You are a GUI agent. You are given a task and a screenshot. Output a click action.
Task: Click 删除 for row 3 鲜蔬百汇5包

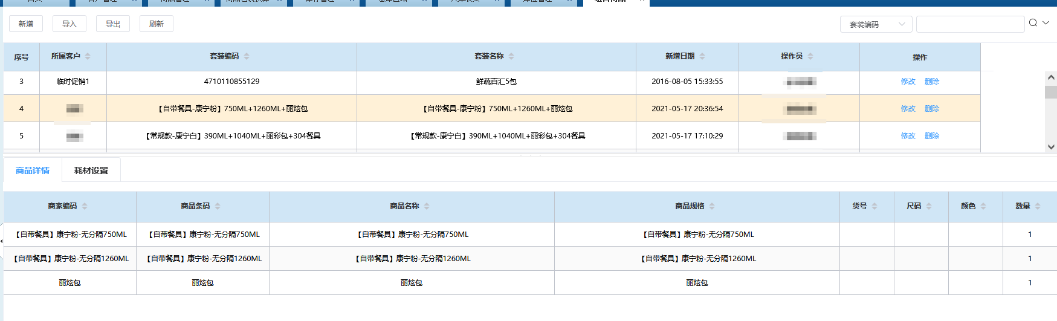click(x=932, y=82)
